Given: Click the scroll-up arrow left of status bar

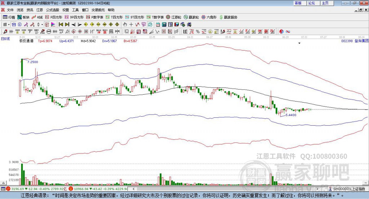Looking at the screenshot, I should pyautogui.click(x=3, y=183).
